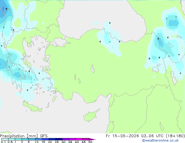
Task: Click the 25 mm navy legend swatch
Action: tap(59, 139)
